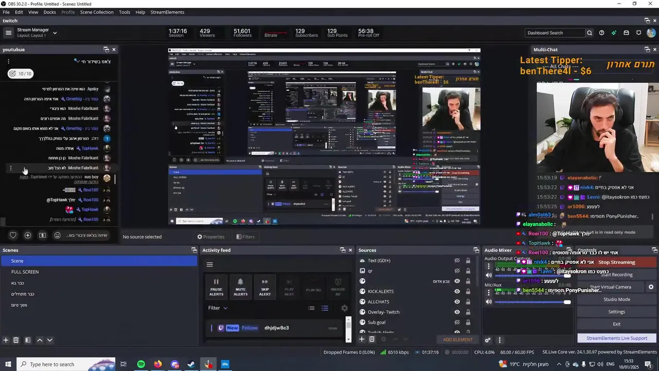The image size is (659, 371).
Task: Hide the KICK ALERTS source
Action: pos(457,292)
